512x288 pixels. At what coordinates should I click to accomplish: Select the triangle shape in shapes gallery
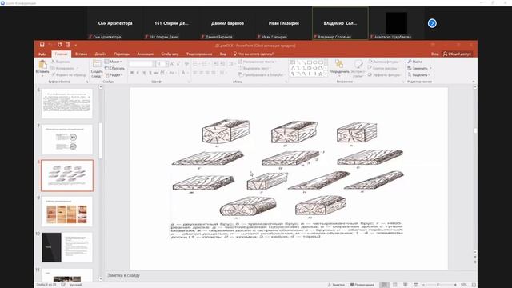[293, 68]
